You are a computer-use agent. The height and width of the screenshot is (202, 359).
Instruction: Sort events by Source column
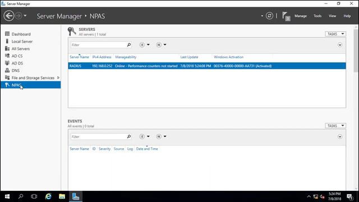(x=119, y=149)
